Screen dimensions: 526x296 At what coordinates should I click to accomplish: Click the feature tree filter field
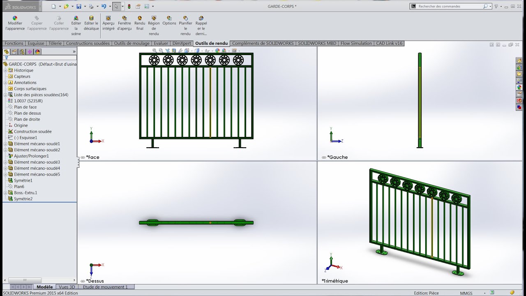point(39,58)
